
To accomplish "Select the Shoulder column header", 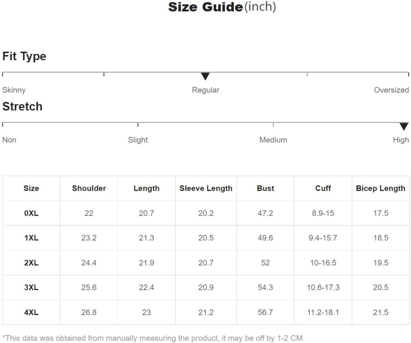I will pos(89,188).
